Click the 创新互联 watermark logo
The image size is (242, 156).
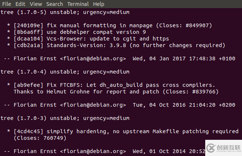pyautogui.click(x=223, y=147)
